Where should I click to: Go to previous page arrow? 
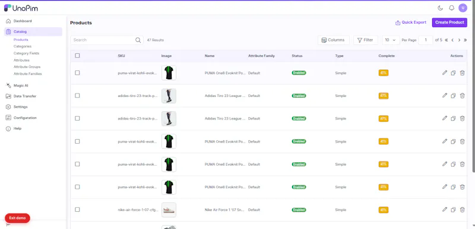click(452, 40)
